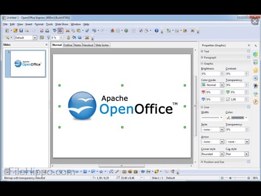The height and width of the screenshot is (196, 261).
Task: Expand the Paragraph section in Properties
Action: coord(202,58)
